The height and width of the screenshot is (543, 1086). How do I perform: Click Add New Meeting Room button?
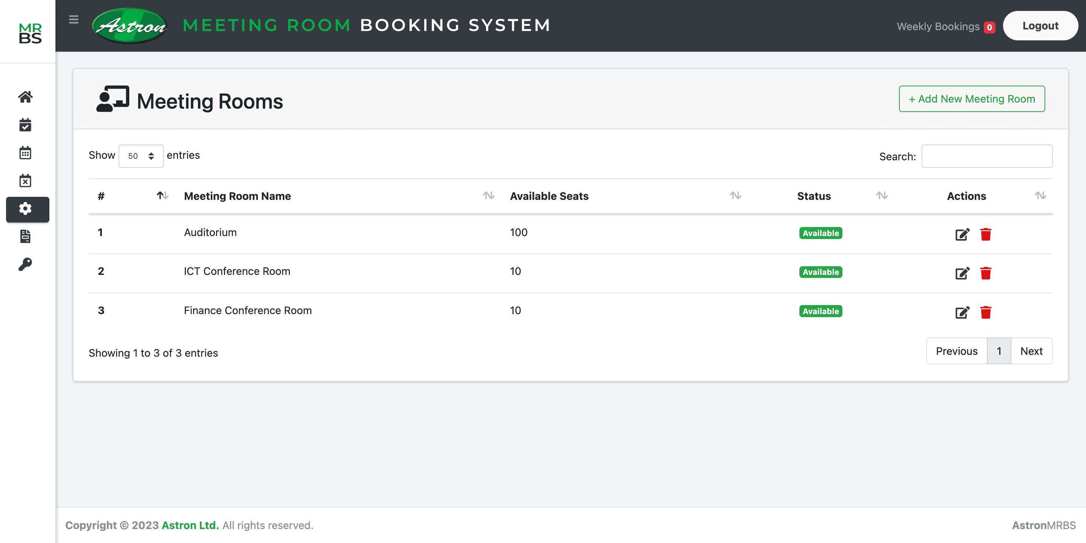(x=971, y=99)
